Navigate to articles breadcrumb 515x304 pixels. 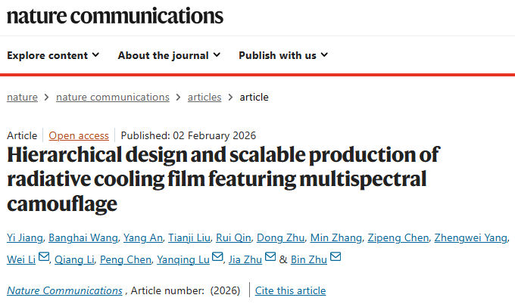204,97
